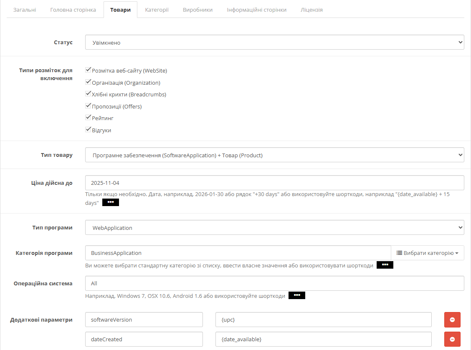
Task: Disable Breadcrumbs markup checkbox
Action: (88, 94)
